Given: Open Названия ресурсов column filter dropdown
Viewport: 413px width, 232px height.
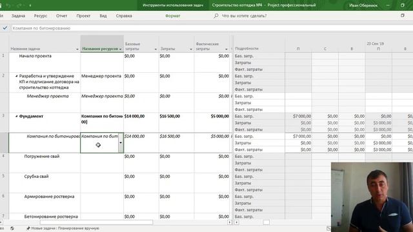Looking at the screenshot, I should pos(121,49).
